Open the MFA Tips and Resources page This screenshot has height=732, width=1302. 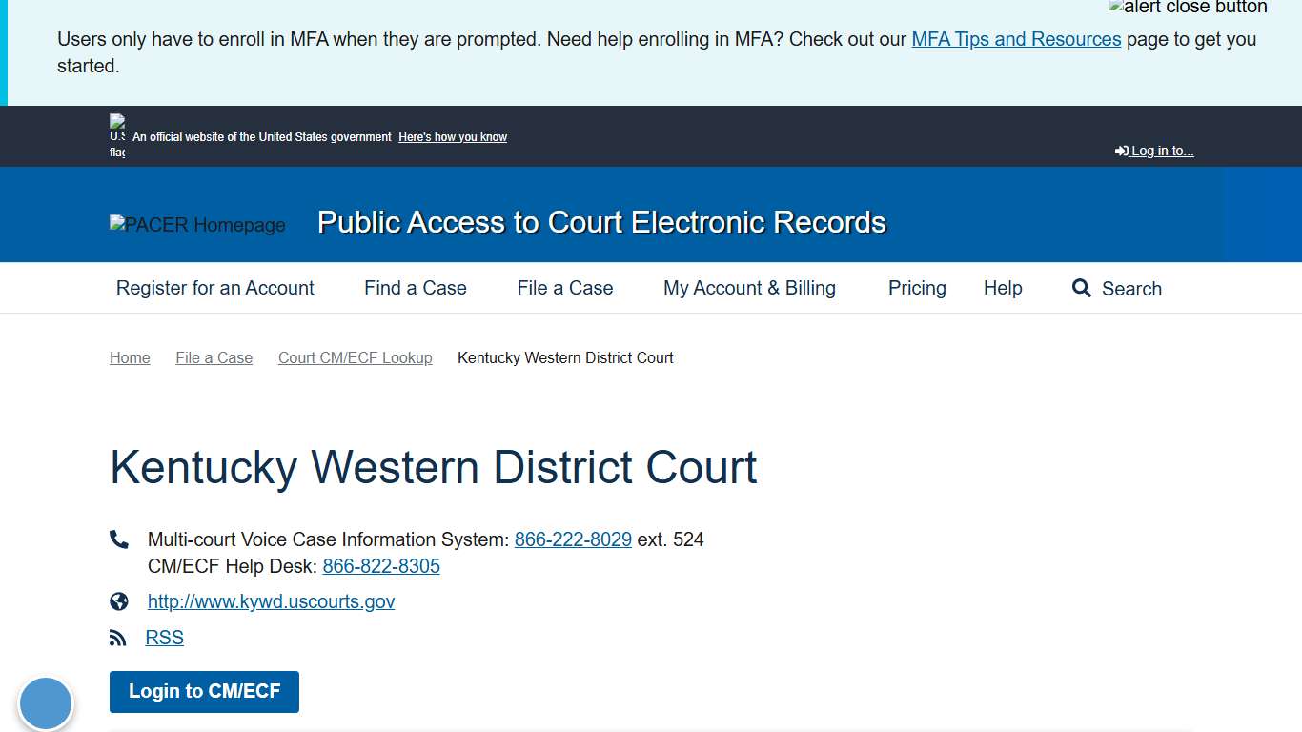coord(1016,39)
